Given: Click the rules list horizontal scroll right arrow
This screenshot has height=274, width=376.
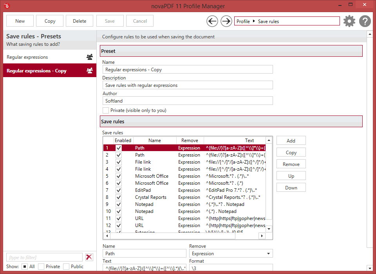Looking at the screenshot, I should pyautogui.click(x=262, y=236).
